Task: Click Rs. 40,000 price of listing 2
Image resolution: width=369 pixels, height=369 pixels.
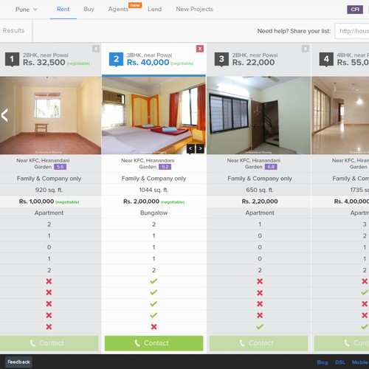Action: click(x=148, y=63)
